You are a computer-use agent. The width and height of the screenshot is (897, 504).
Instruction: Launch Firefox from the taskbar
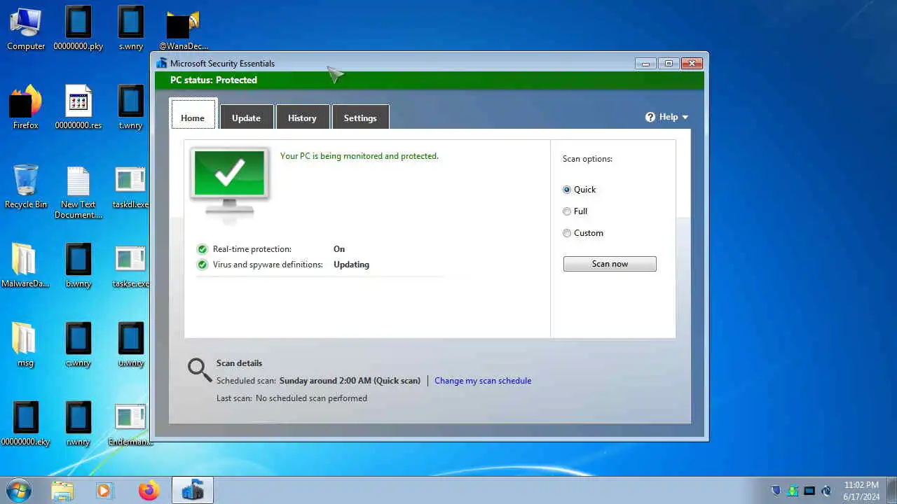coord(149,491)
